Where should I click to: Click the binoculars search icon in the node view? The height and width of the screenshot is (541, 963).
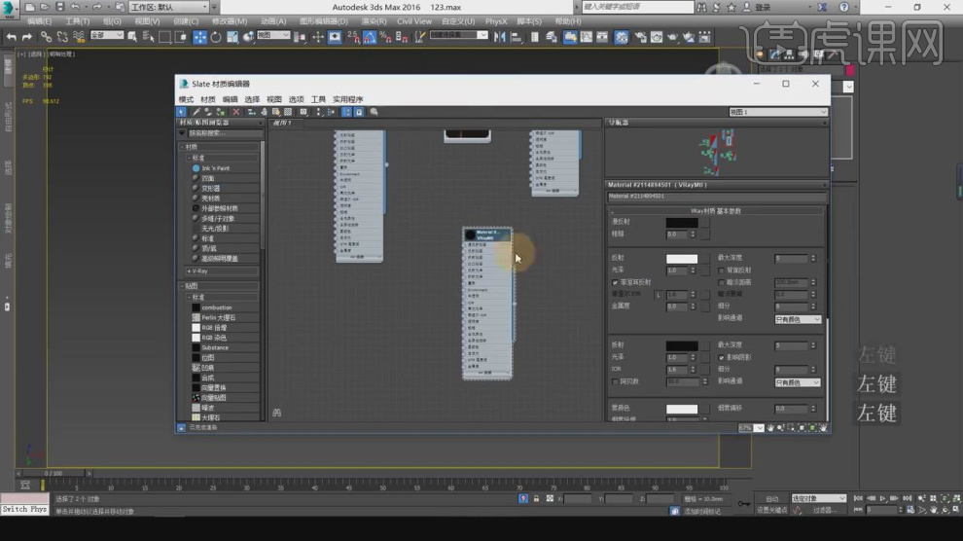pyautogui.click(x=277, y=413)
